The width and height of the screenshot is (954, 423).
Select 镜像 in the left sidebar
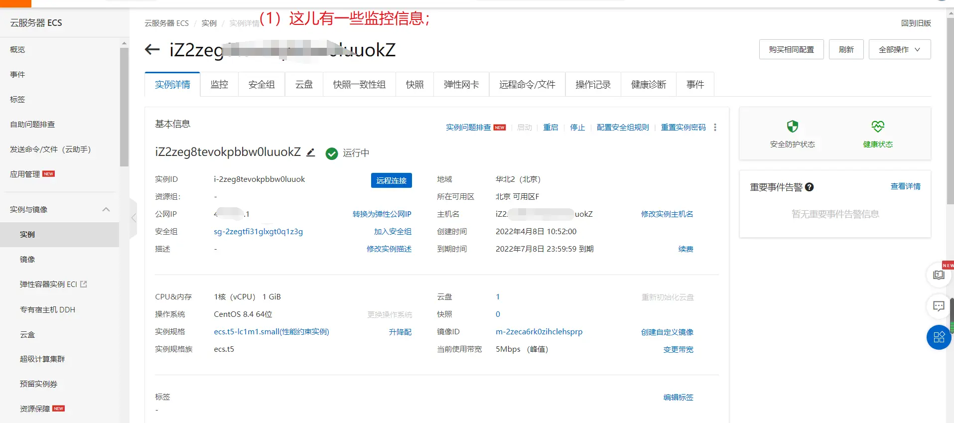pos(27,260)
